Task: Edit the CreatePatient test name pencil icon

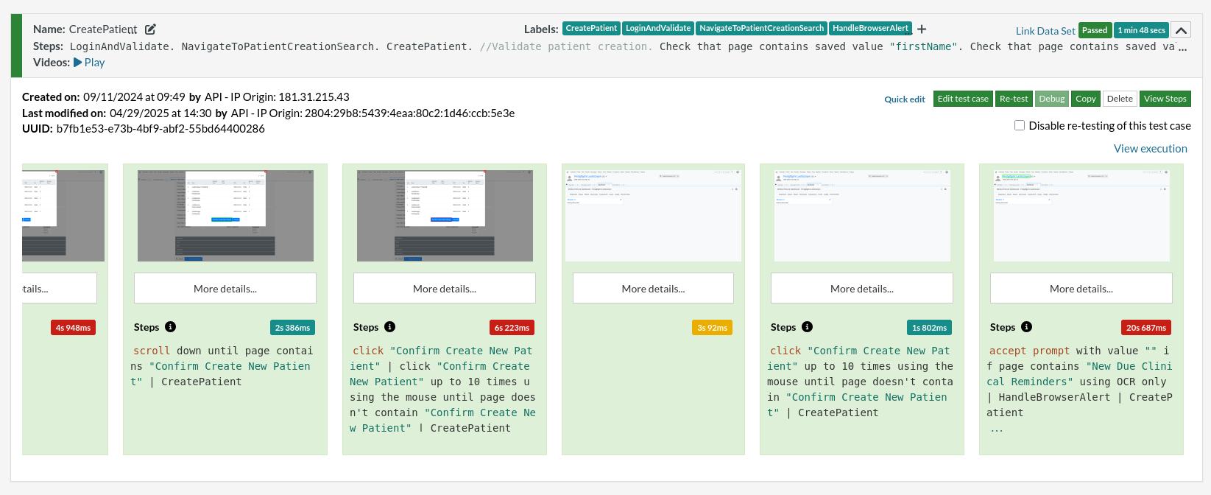Action: pos(150,29)
